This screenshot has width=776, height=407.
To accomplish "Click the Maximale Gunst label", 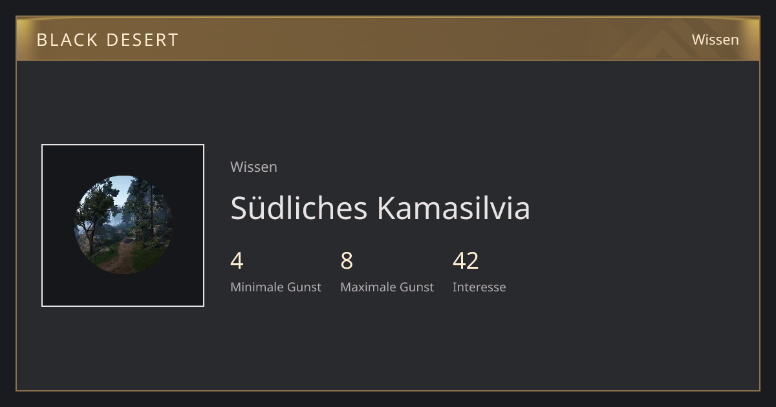I will (387, 287).
